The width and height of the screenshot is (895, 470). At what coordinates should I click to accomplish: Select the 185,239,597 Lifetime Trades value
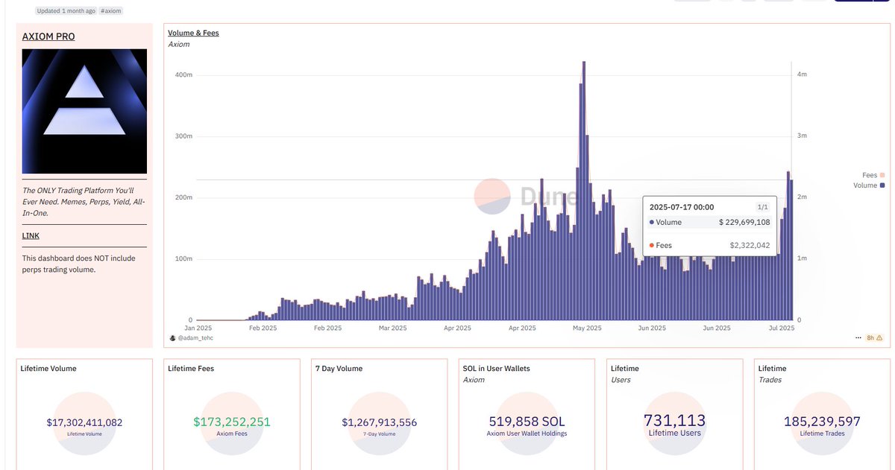click(822, 421)
